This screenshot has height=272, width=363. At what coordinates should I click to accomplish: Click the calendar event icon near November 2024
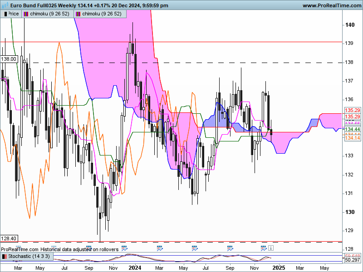(264, 248)
